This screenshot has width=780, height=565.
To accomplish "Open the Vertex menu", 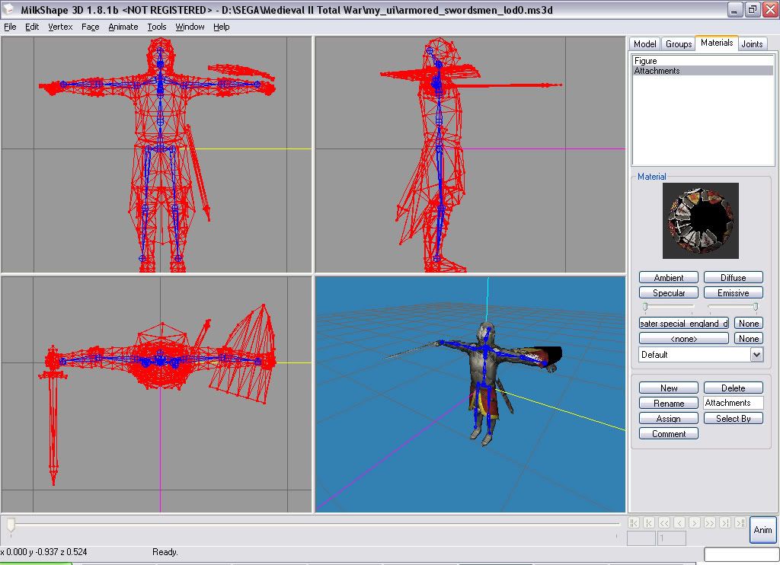I will click(60, 27).
